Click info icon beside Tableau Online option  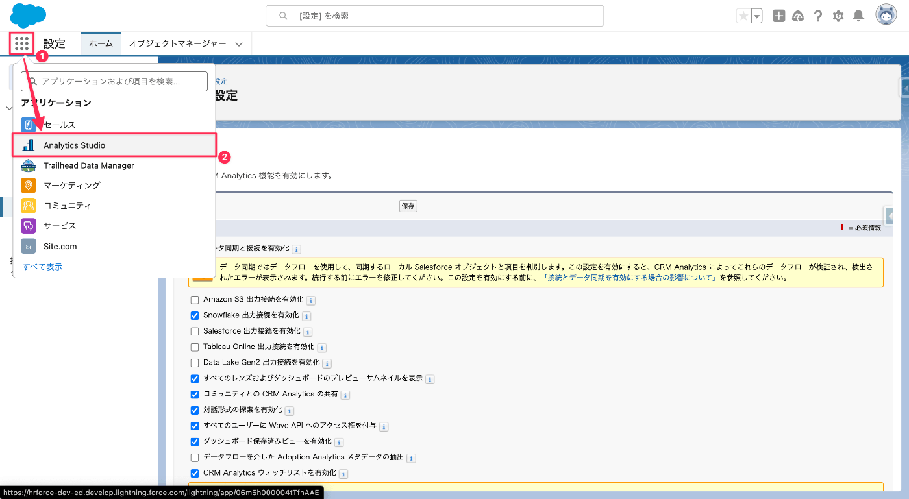tap(322, 348)
